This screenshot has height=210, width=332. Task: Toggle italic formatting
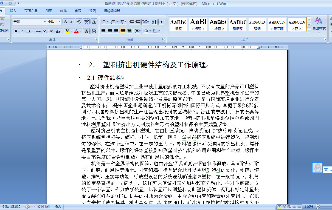pos(22,31)
